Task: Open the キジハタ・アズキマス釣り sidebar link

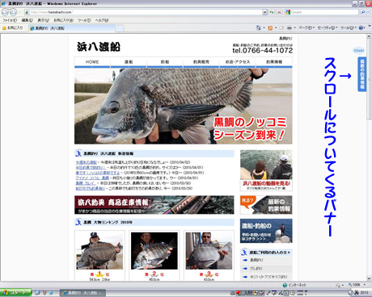Action: (x=268, y=277)
